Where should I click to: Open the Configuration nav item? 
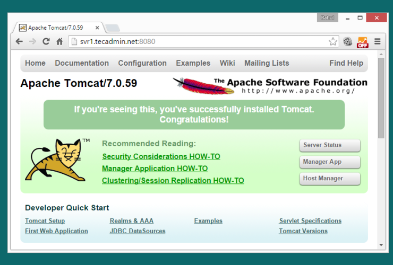tap(142, 63)
